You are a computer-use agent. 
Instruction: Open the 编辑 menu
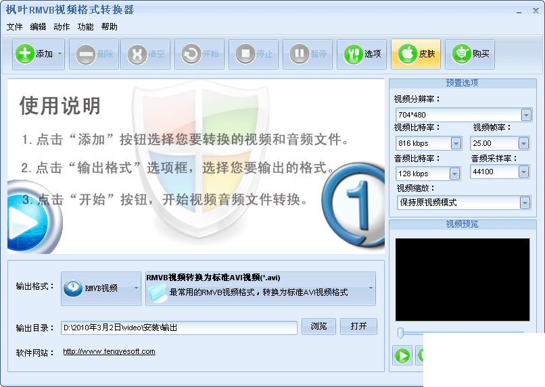(x=38, y=27)
